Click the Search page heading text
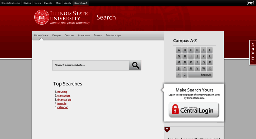The width and height of the screenshot is (256, 139). [106, 17]
